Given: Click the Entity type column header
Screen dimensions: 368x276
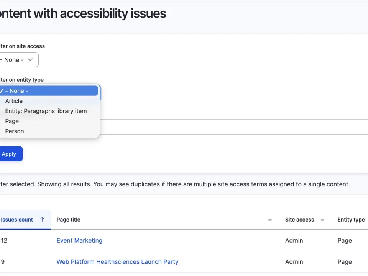Looking at the screenshot, I should [351, 220].
